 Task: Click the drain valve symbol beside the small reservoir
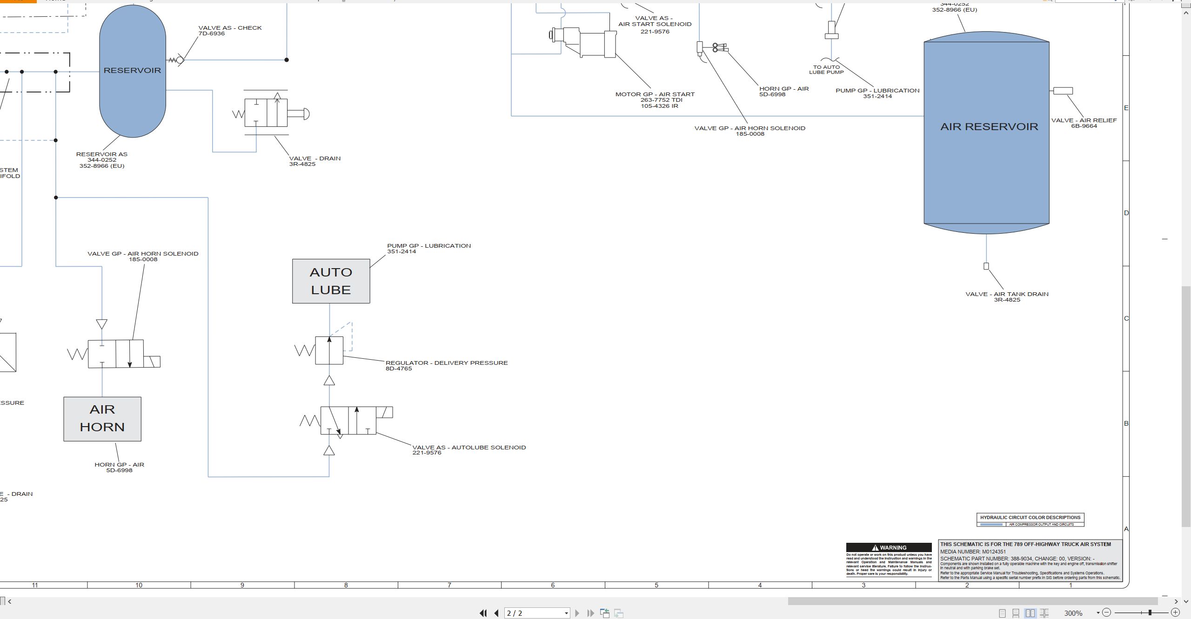click(271, 112)
